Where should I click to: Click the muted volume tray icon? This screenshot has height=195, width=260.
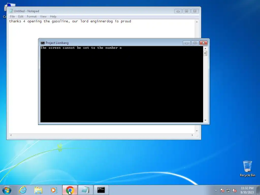coord(234,190)
